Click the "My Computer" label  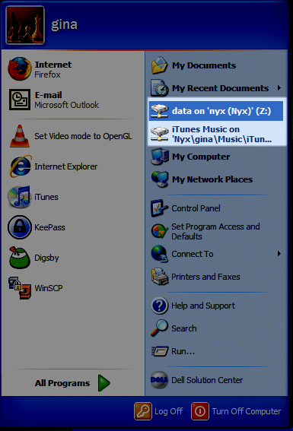pyautogui.click(x=201, y=157)
